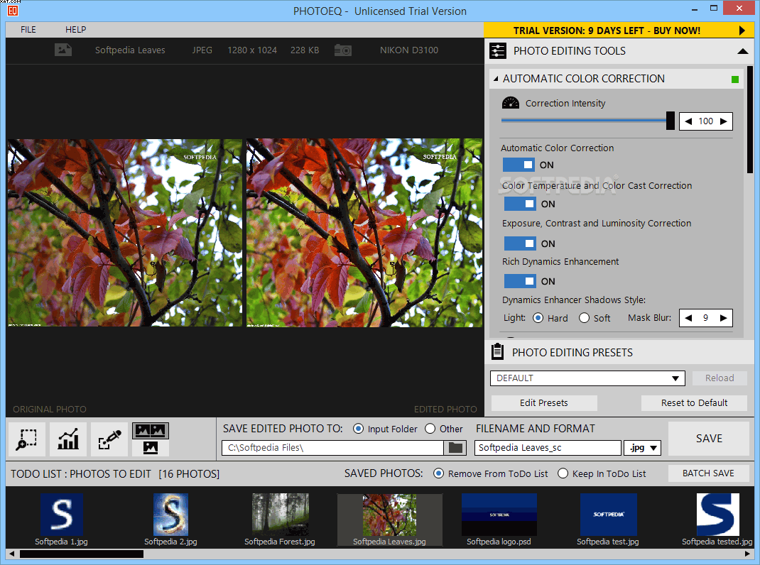Increase Correction Intensity with right arrow

[723, 121]
